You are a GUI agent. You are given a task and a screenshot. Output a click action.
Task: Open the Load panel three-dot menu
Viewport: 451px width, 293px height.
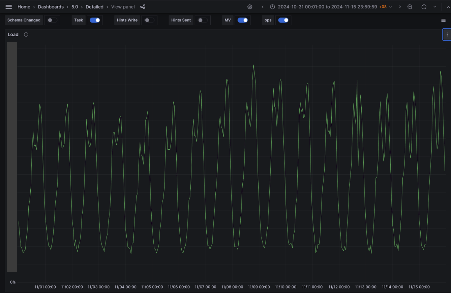coord(447,35)
